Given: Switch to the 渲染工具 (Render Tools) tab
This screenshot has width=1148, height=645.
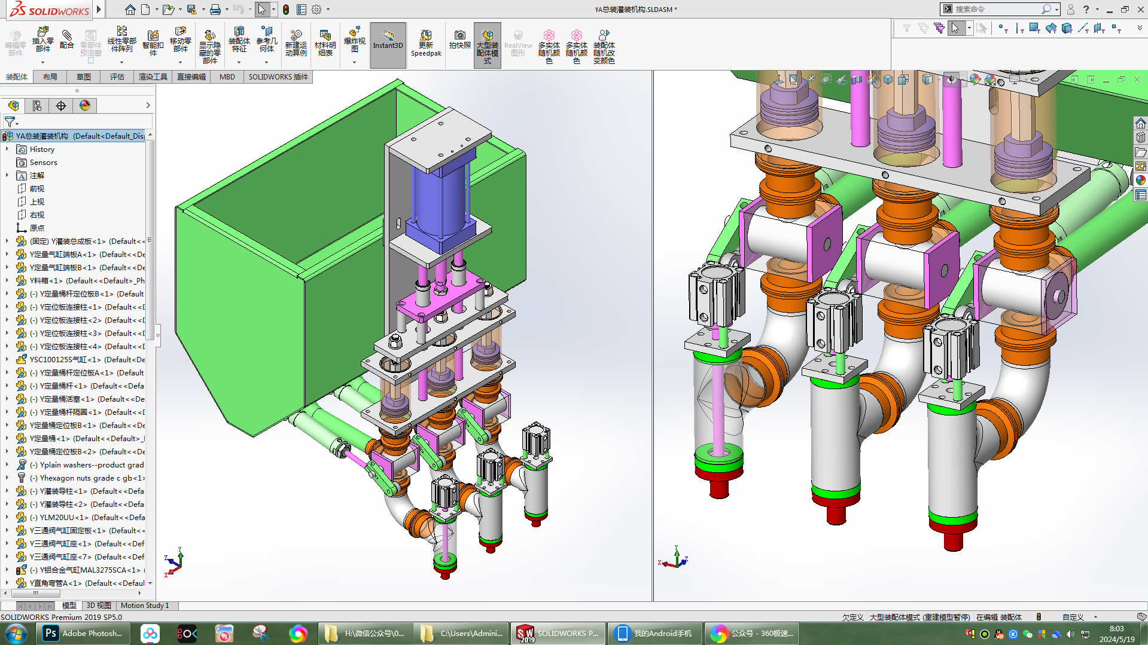Looking at the screenshot, I should (x=153, y=77).
